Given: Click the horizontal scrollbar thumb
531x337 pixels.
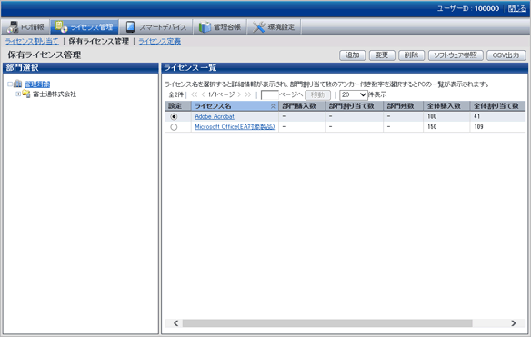Looking at the screenshot, I should pyautogui.click(x=327, y=323).
